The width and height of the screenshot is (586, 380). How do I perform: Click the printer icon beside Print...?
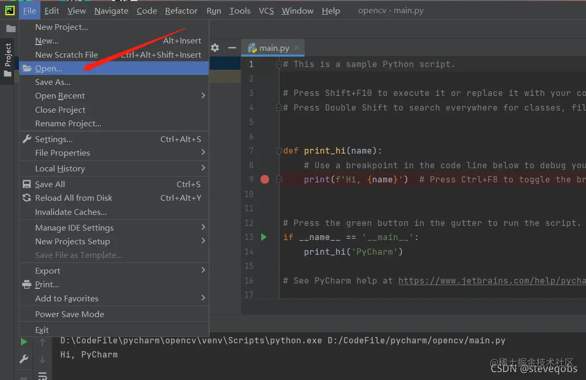[27, 285]
